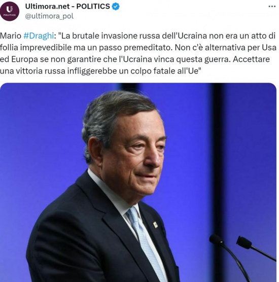Open the #Draghi hashtag

coord(39,36)
